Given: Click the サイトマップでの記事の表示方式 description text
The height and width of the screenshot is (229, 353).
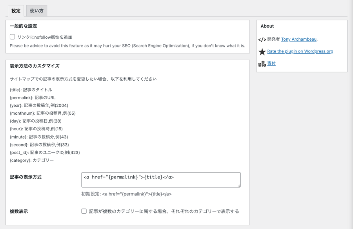Looking at the screenshot, I should (x=83, y=79).
